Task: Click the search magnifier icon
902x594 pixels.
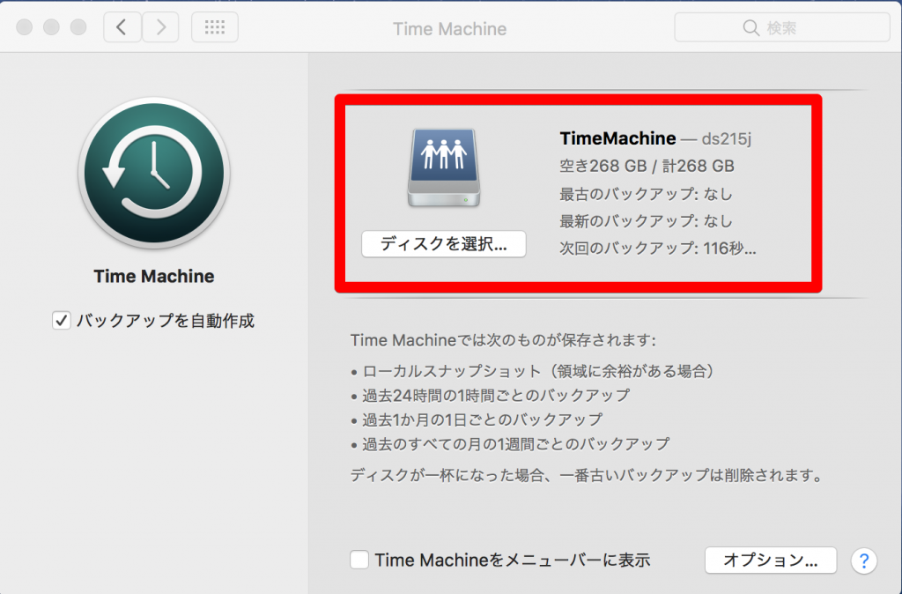Action: point(750,27)
